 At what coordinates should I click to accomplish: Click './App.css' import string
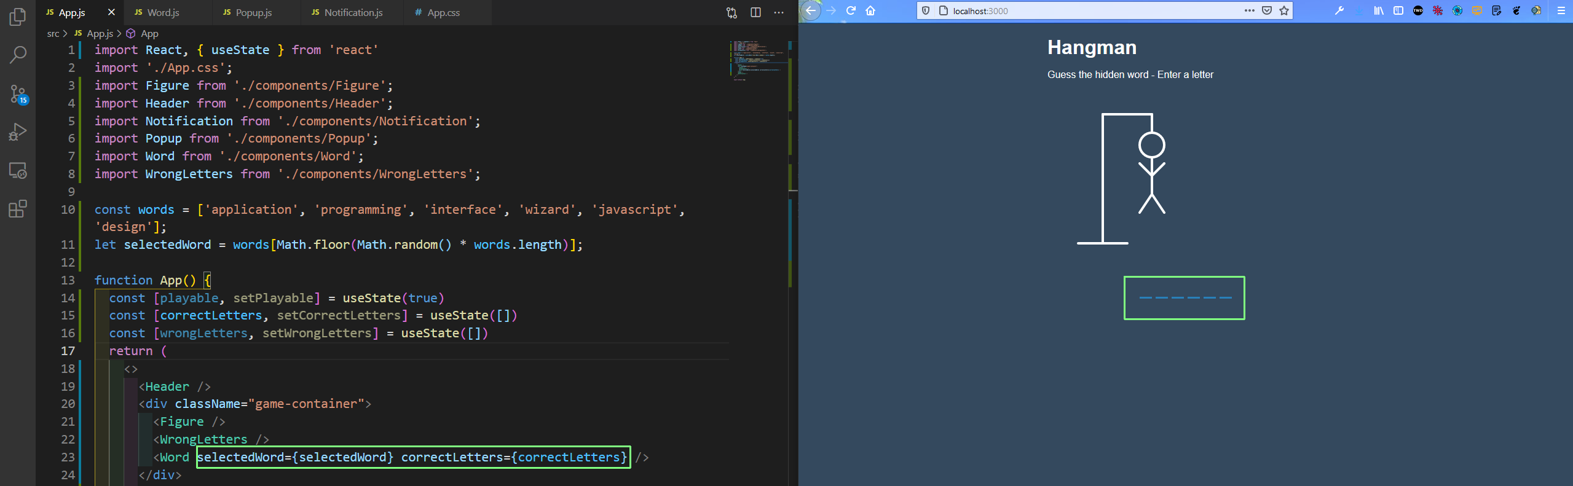186,68
